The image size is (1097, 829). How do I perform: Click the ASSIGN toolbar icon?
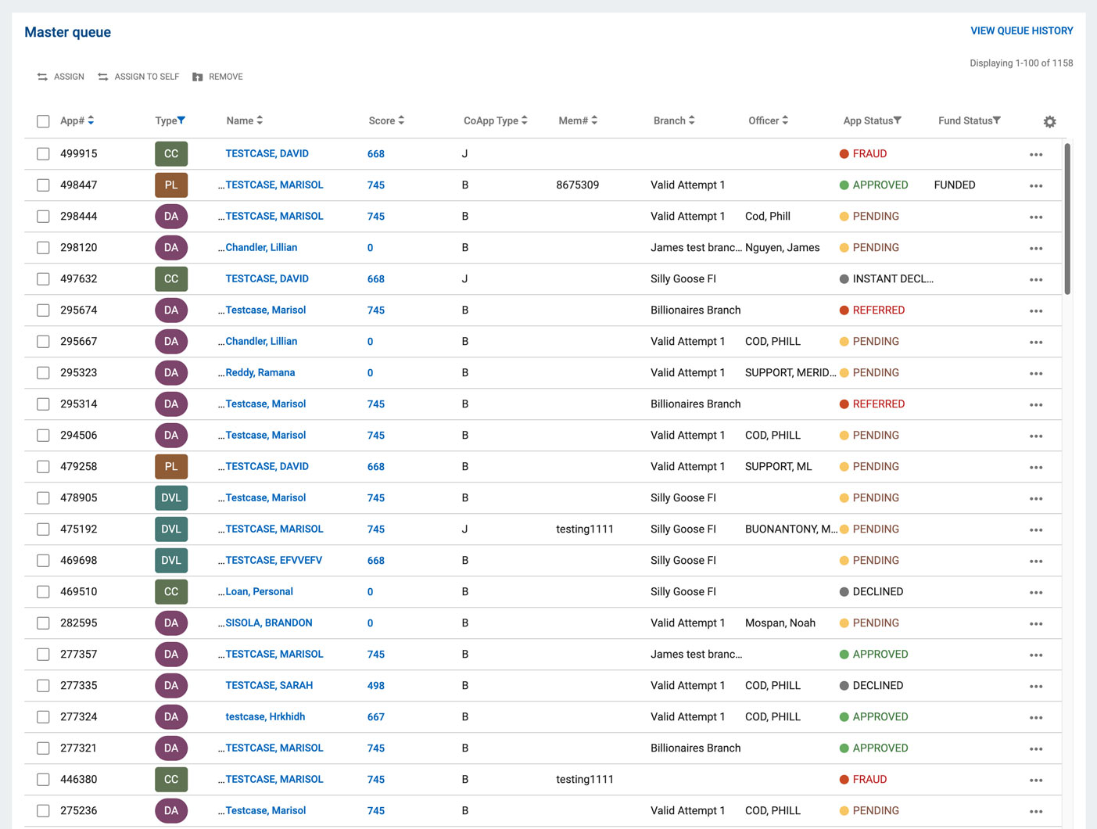point(42,76)
